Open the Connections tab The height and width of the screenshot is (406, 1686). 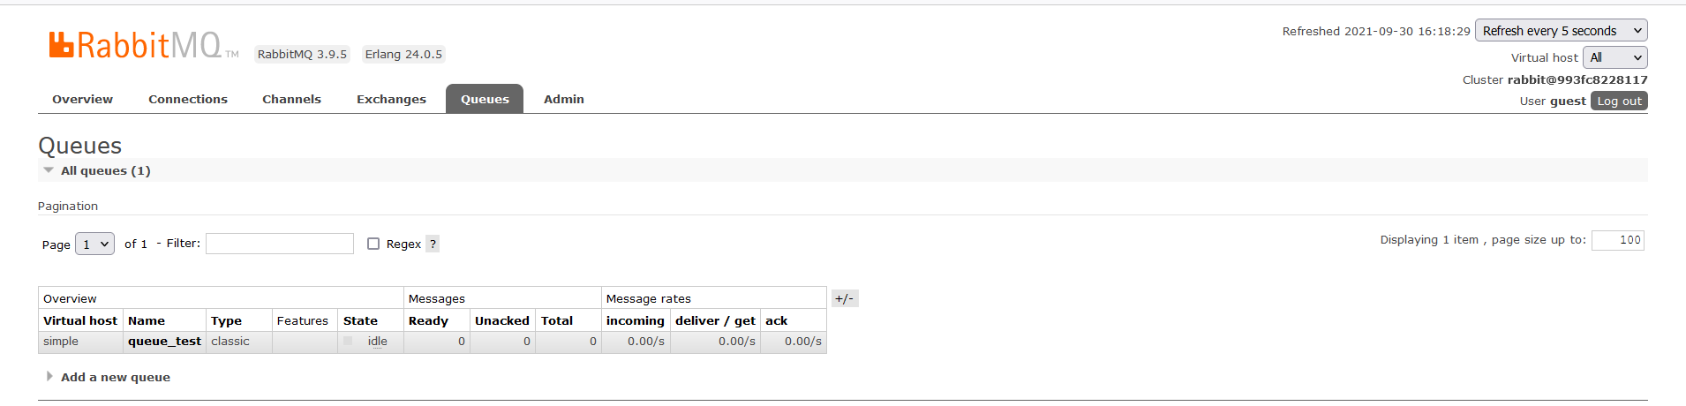[x=188, y=100]
